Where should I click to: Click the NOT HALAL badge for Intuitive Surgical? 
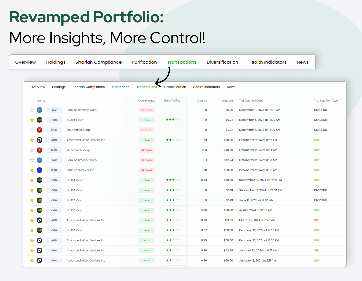[147, 170]
